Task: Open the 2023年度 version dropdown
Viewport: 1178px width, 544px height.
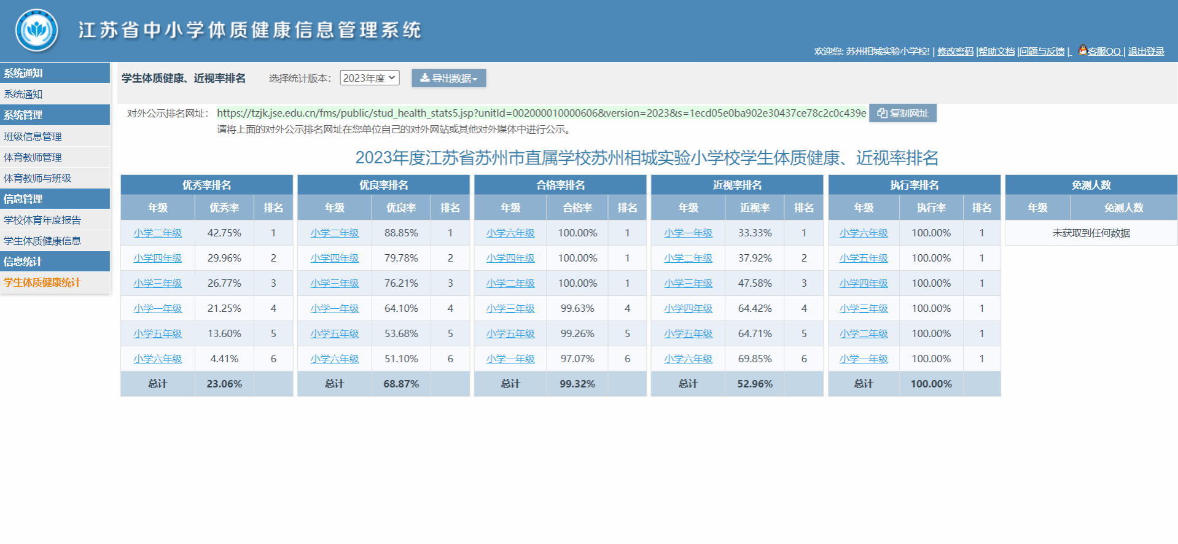Action: pos(369,78)
